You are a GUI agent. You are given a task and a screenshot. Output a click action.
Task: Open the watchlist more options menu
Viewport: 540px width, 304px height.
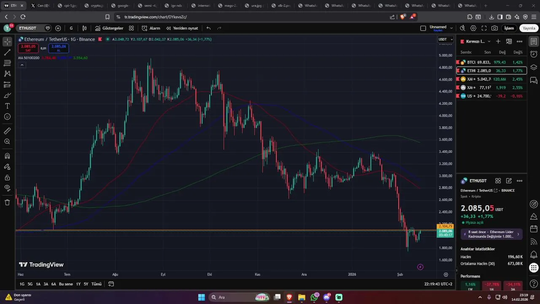[520, 41]
